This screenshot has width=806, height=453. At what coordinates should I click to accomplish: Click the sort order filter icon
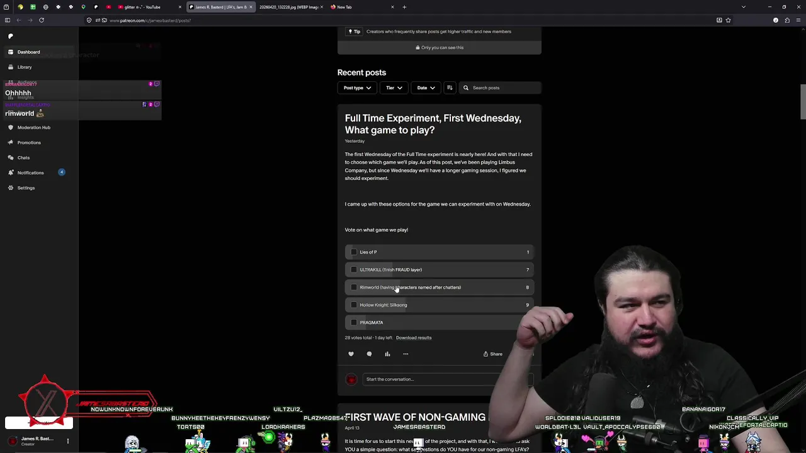(450, 88)
